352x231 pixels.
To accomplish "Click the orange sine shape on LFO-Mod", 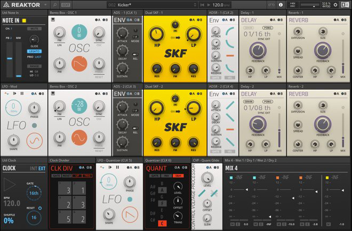I will coord(34,141).
